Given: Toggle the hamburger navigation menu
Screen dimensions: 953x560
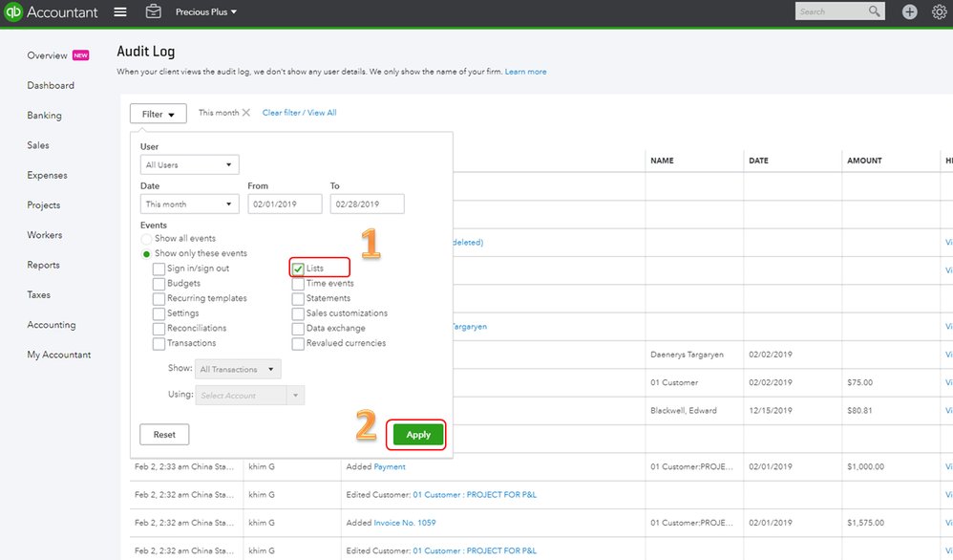Looking at the screenshot, I should click(x=120, y=12).
